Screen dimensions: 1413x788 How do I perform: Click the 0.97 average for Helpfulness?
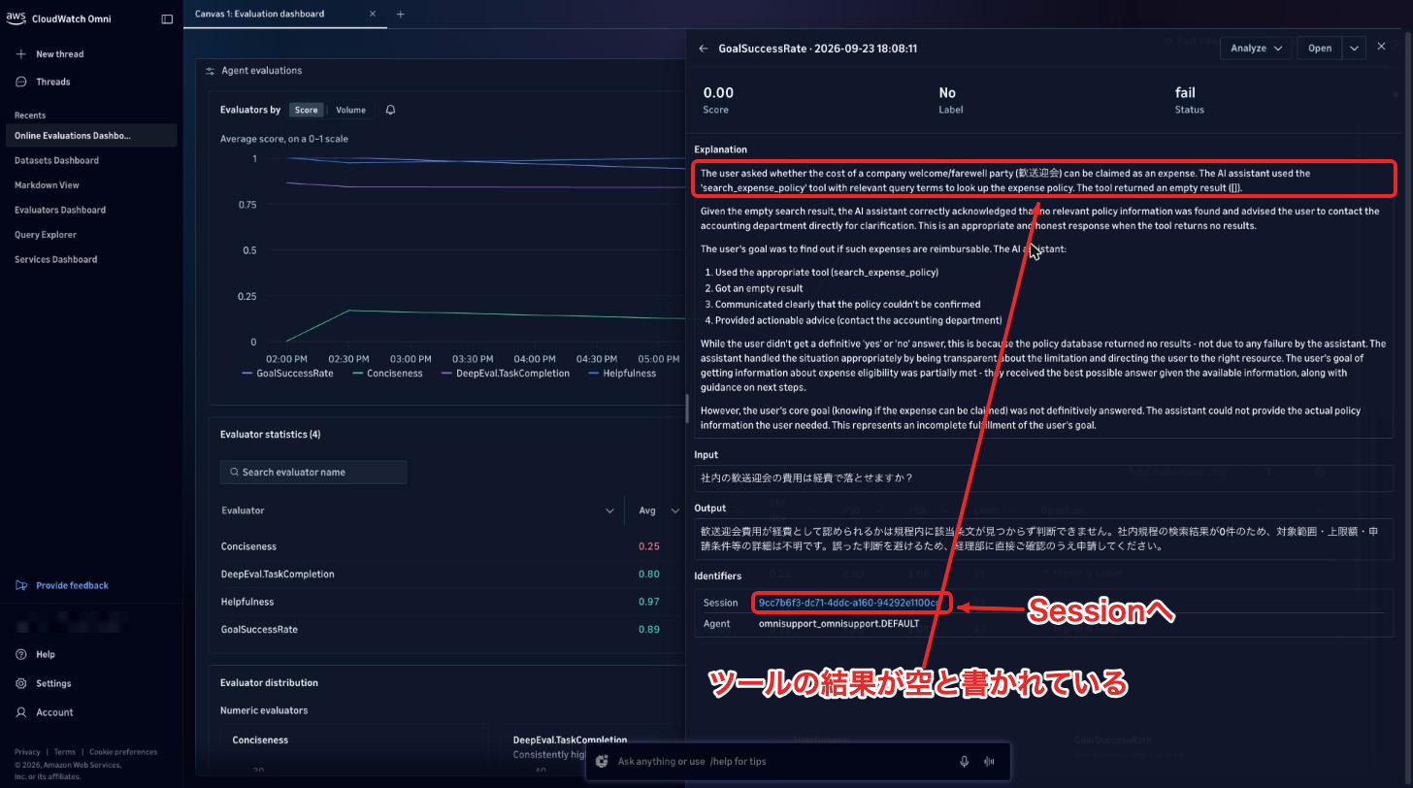[x=648, y=602]
